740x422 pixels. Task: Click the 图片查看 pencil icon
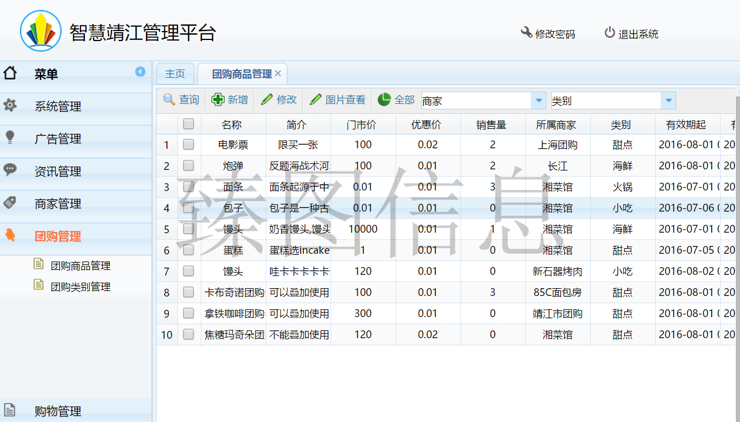pos(316,99)
